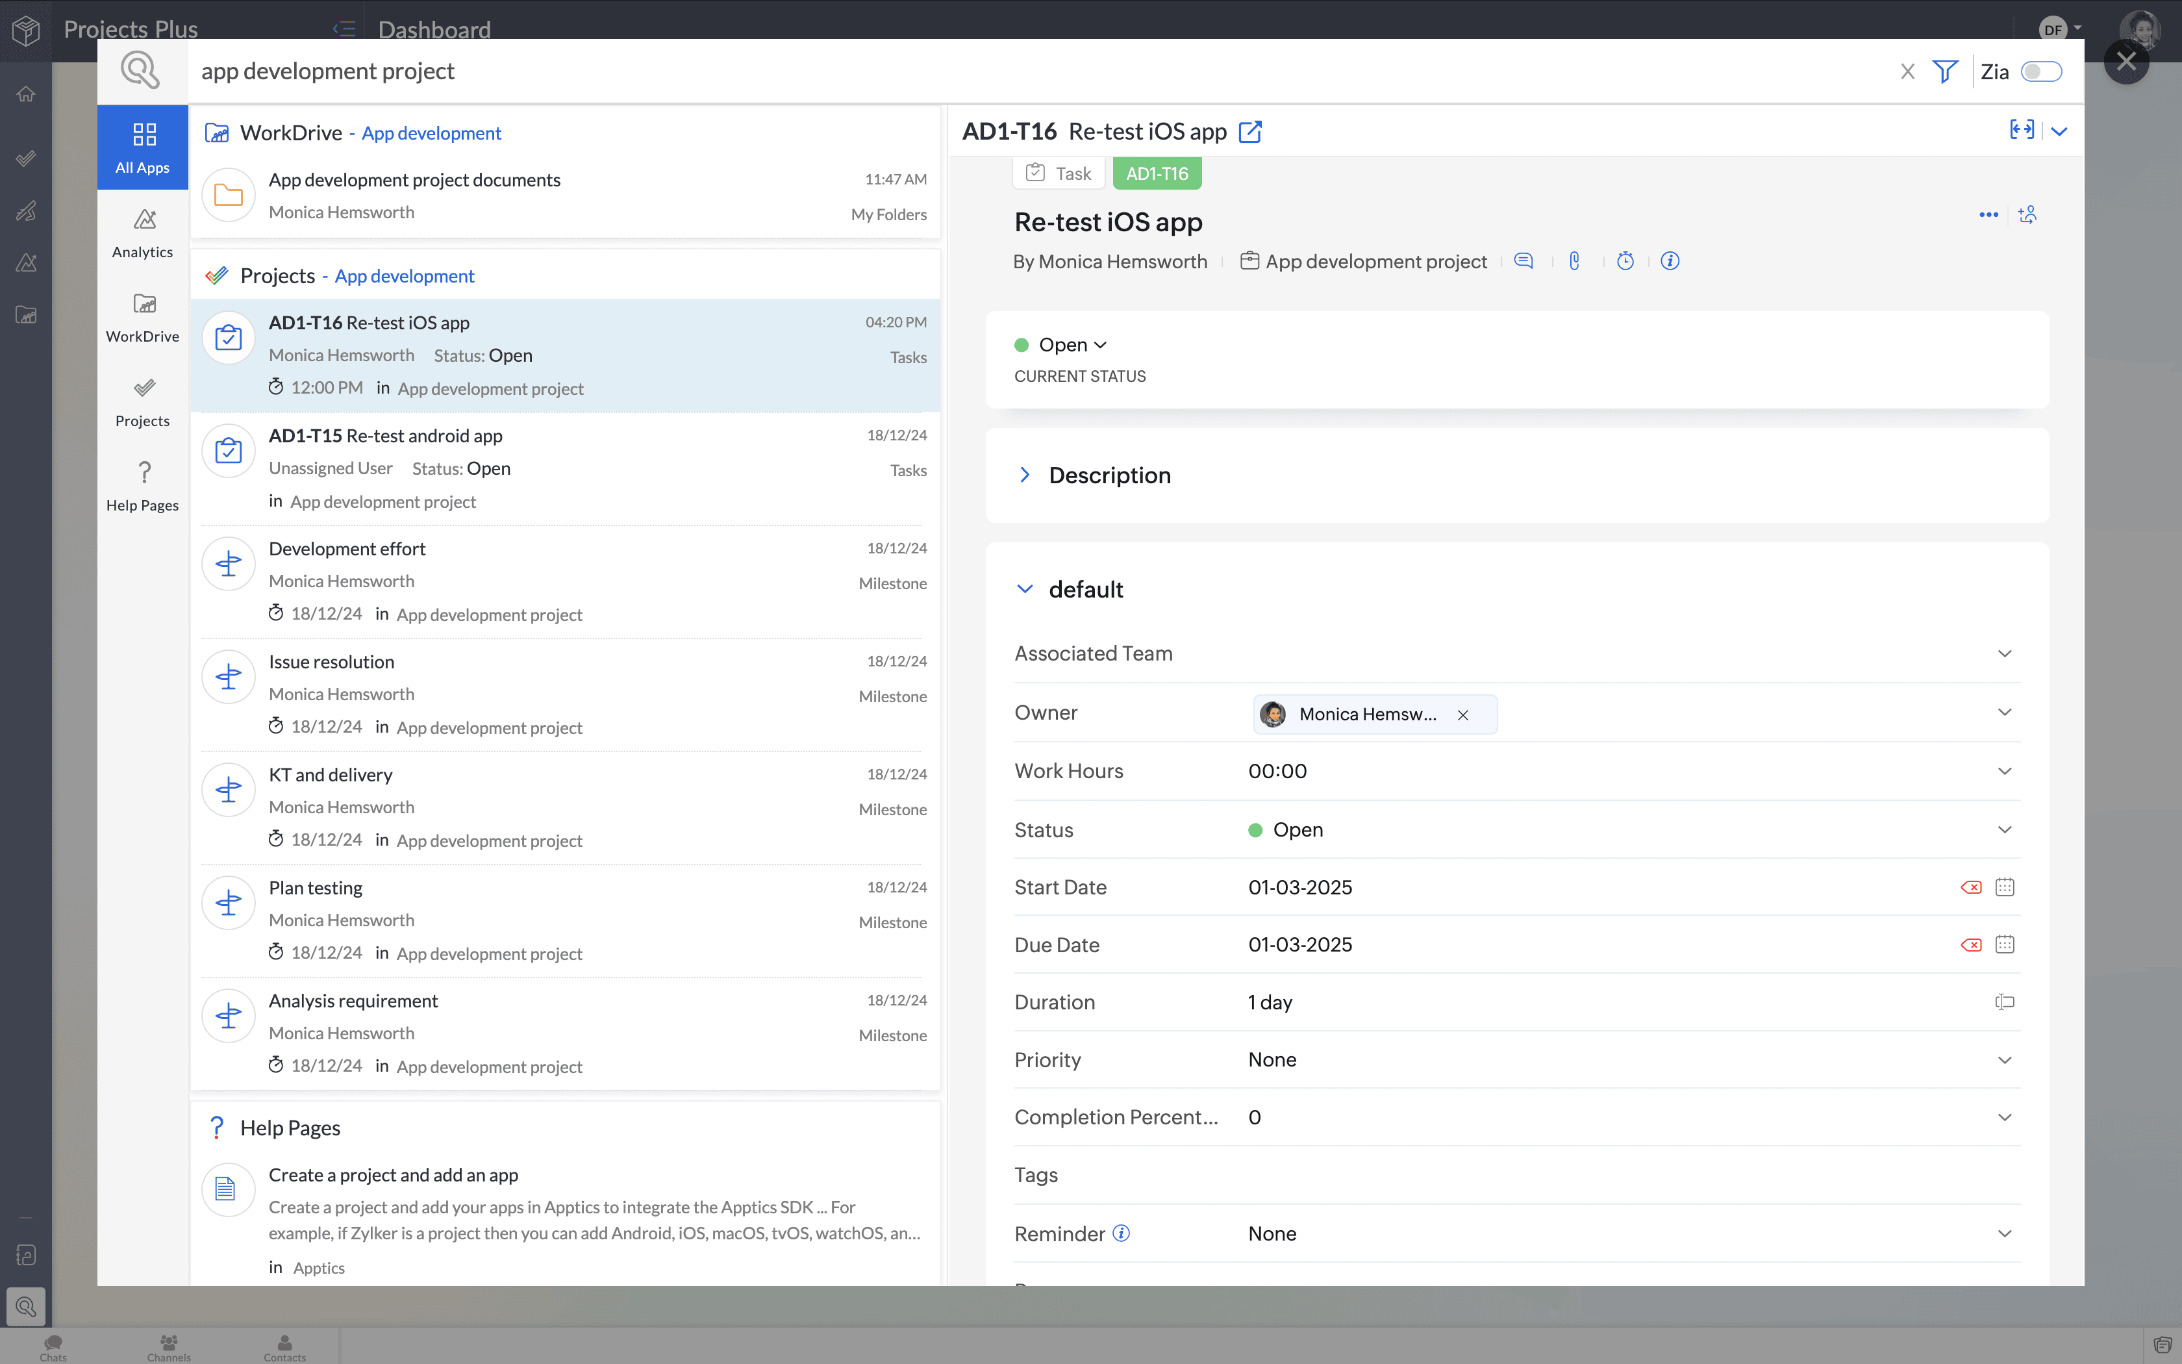The image size is (2182, 1364).
Task: Collapse the default section
Action: click(1025, 589)
